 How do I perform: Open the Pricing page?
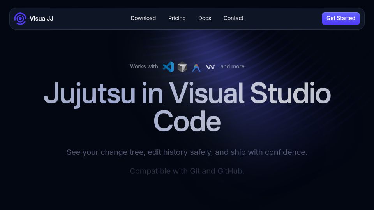click(x=177, y=18)
